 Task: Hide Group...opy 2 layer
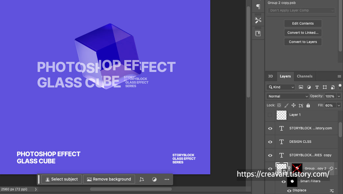270,169
